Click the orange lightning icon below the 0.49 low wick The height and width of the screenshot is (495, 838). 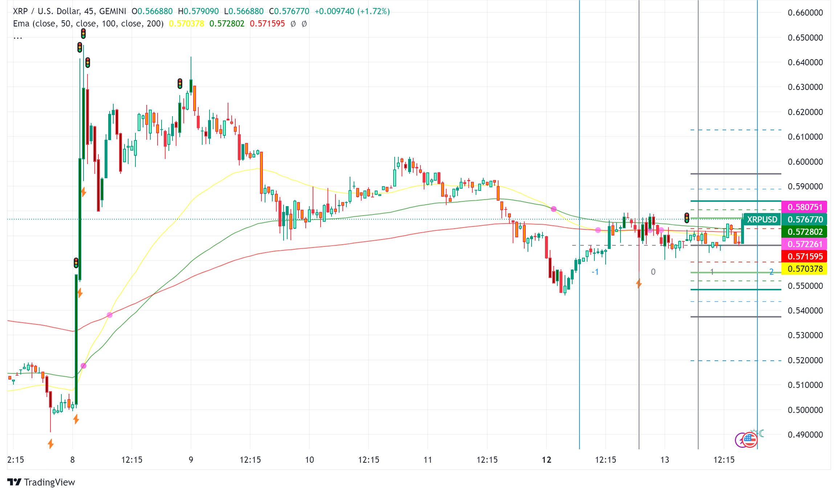51,443
